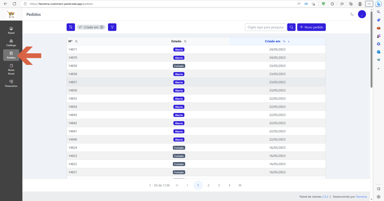Open Edge sidebar settings gear
Image resolution: width=384 pixels, height=201 pixels.
click(x=378, y=197)
